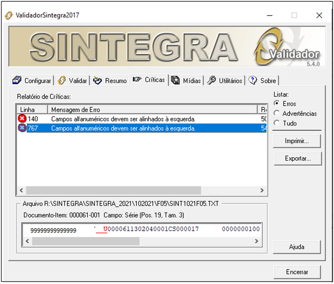
Task: Click the Críticas pointing hand icon
Action: (x=137, y=80)
